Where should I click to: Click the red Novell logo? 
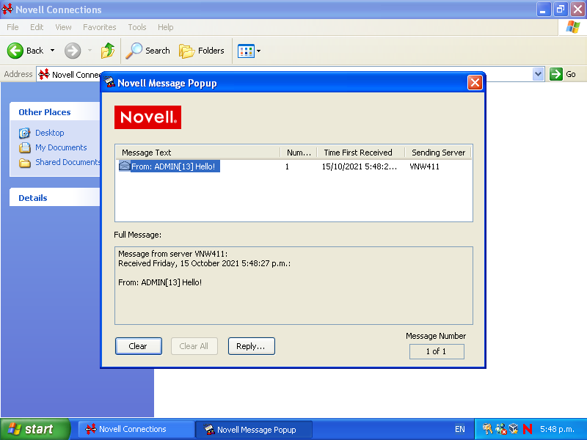tap(148, 117)
